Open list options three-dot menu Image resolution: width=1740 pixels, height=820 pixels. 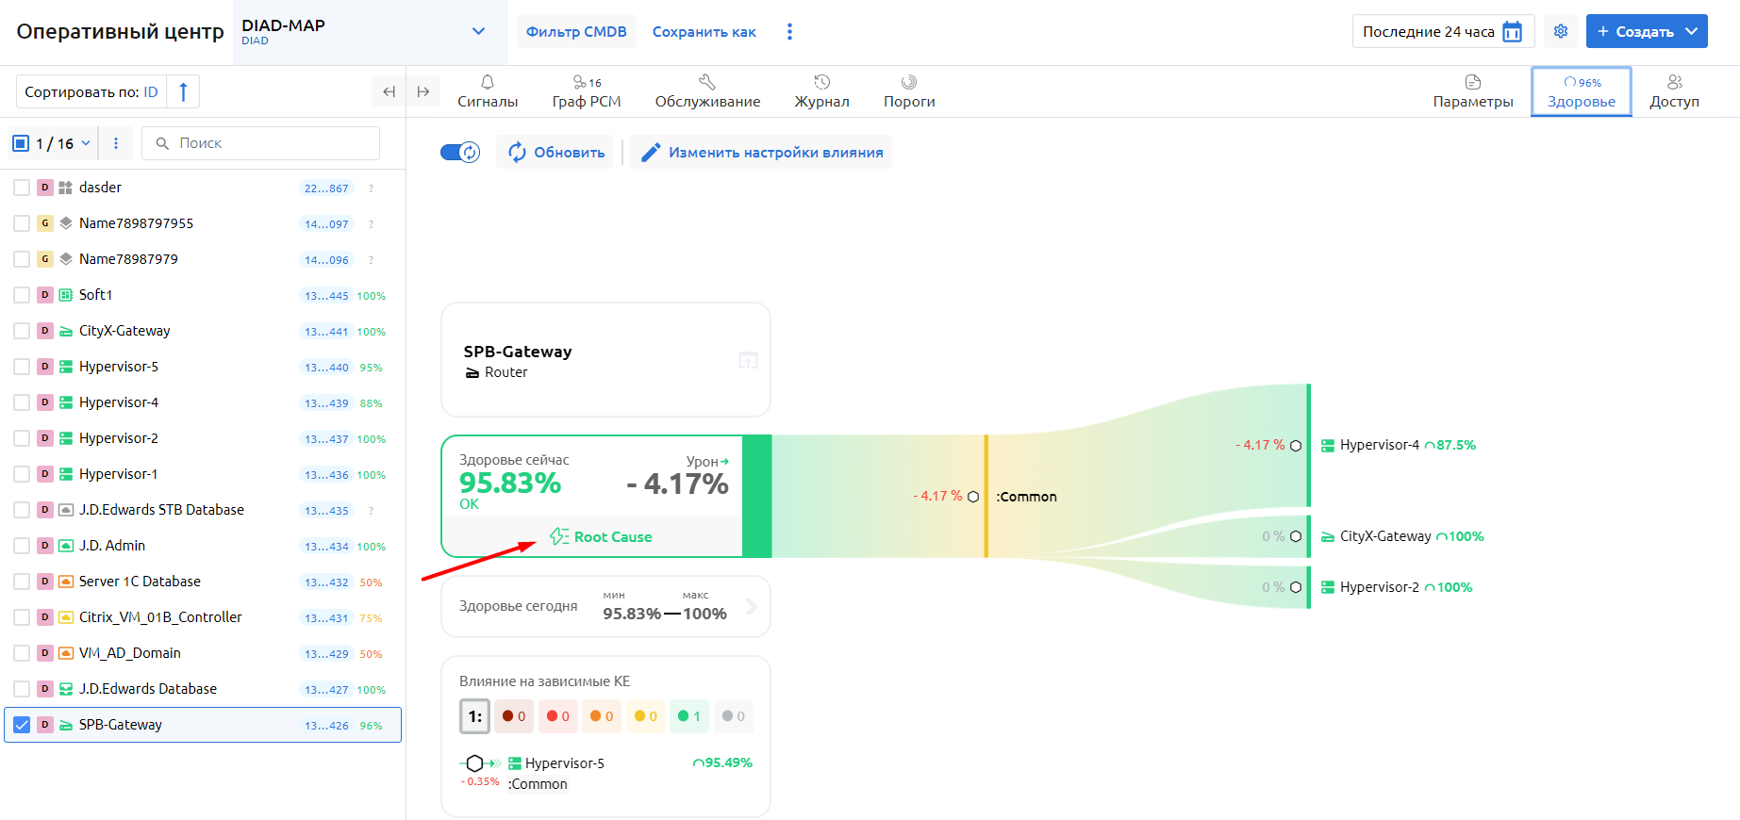[x=116, y=143]
